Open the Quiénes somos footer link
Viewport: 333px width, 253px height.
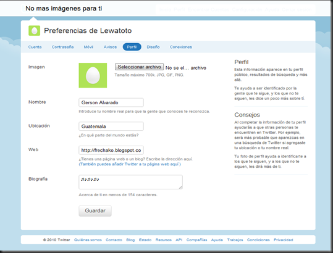(88, 240)
